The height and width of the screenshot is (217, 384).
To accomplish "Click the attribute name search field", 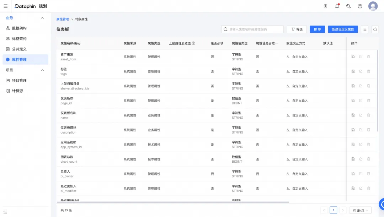I will point(252,29).
